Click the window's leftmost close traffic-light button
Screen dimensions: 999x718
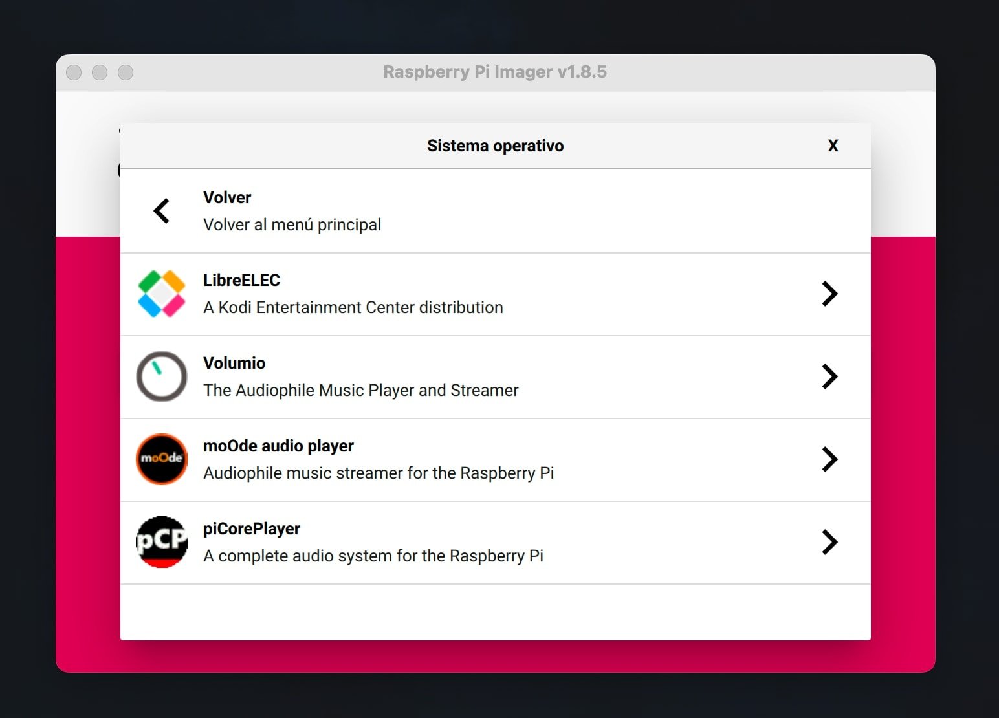(74, 72)
